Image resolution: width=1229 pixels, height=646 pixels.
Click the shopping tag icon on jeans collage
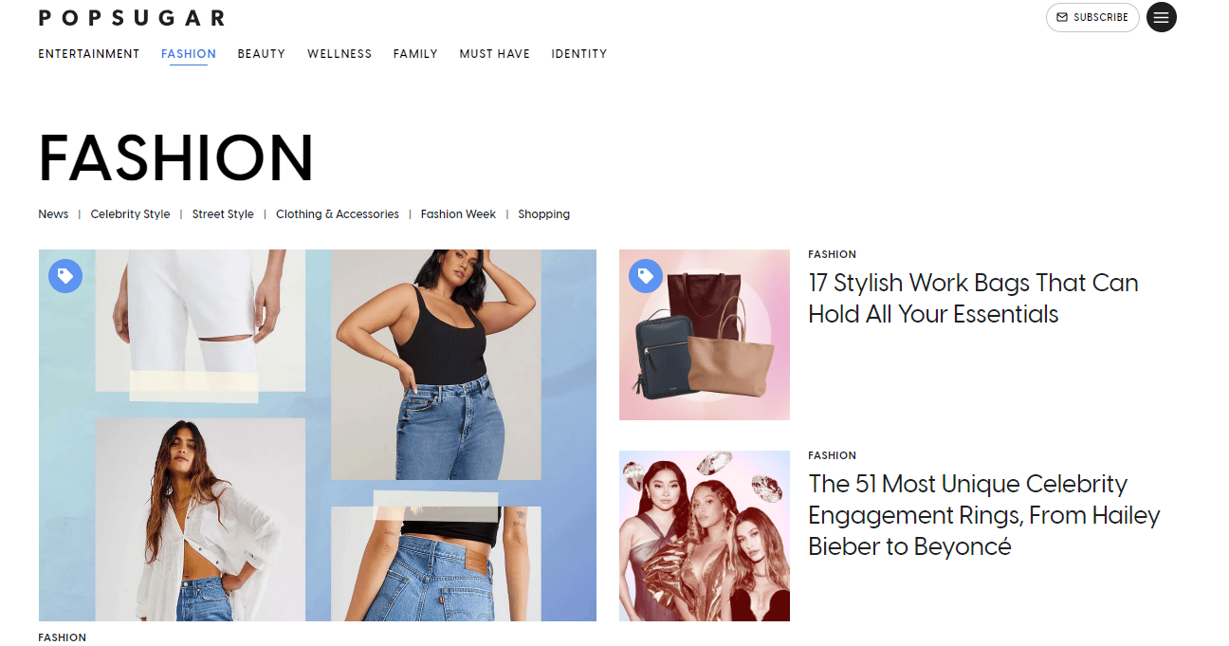[65, 276]
